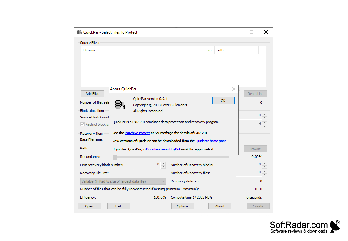
Task: Click the Number of Recovery files field
Action: 249,173
